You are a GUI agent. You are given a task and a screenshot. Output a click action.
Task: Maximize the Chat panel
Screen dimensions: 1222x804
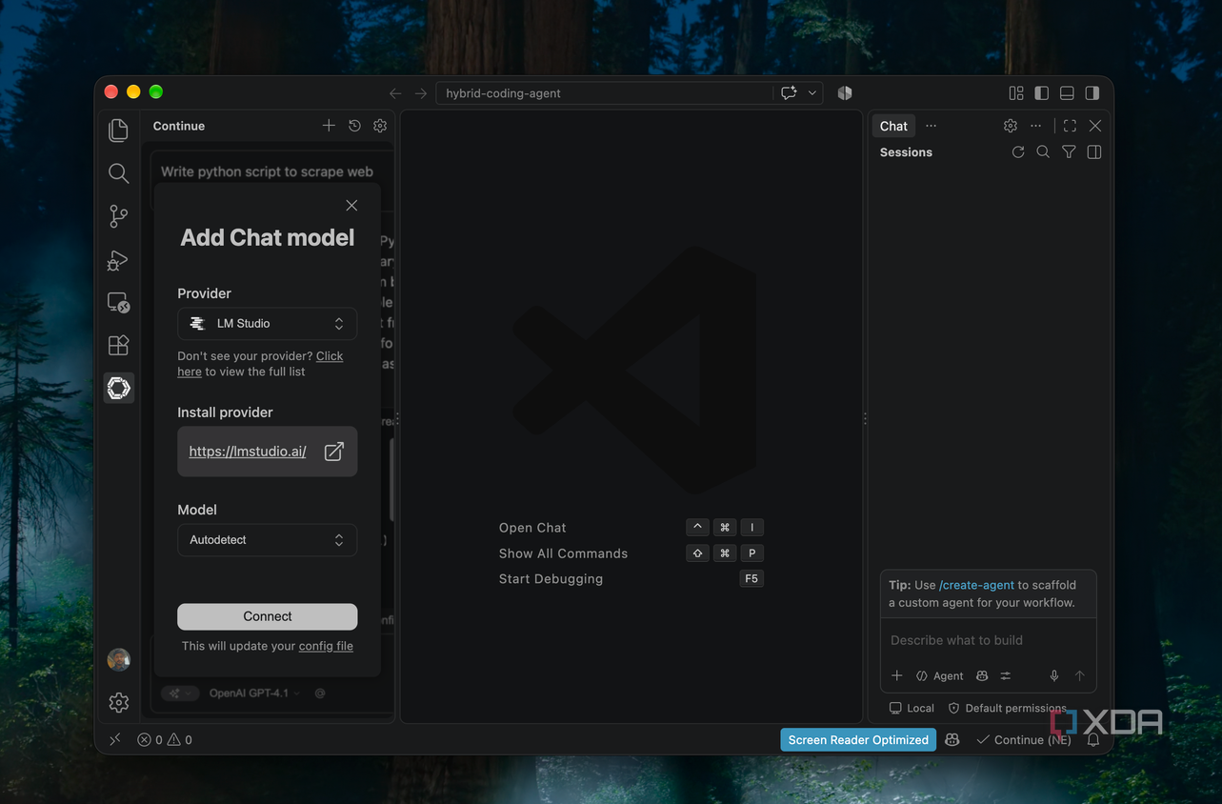coord(1070,126)
